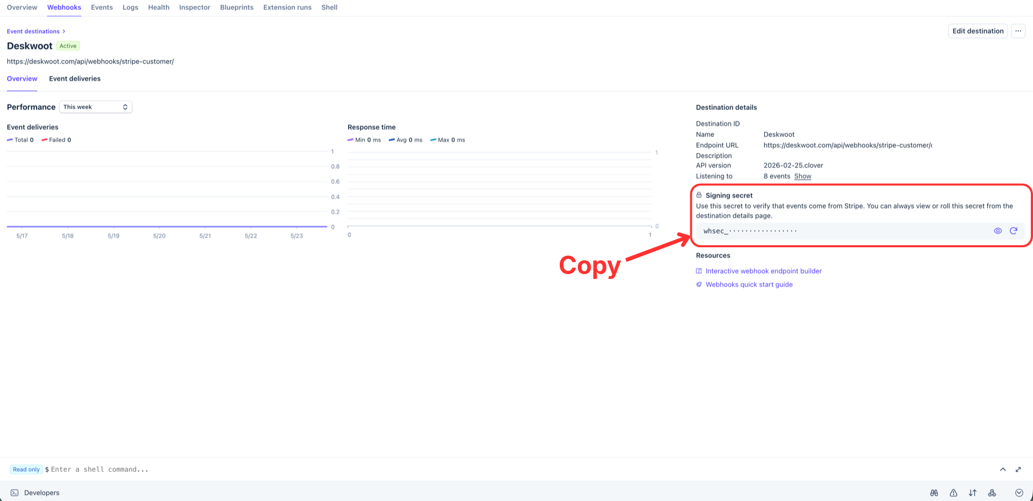Roll the signing secret with refresh icon

click(x=1013, y=231)
